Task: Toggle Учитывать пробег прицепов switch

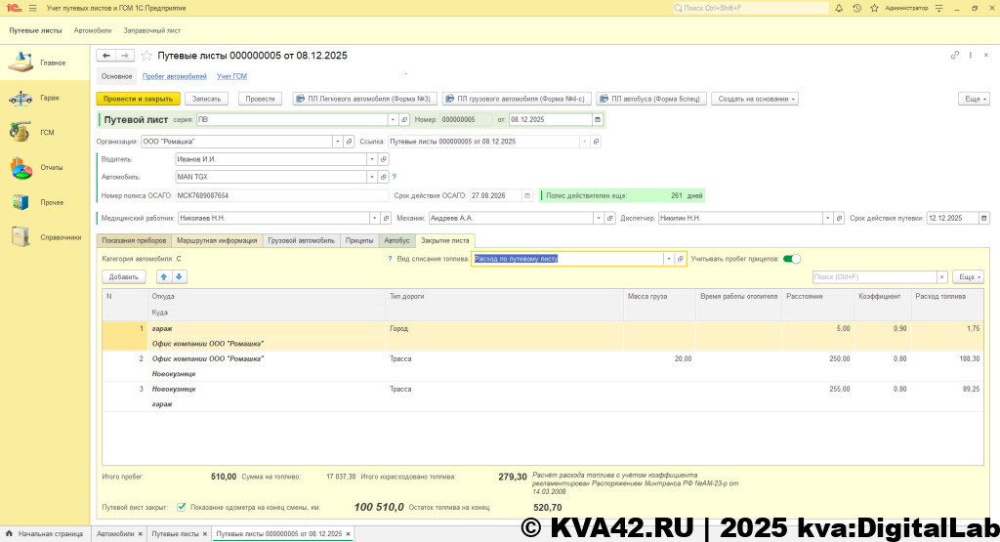Action: pyautogui.click(x=792, y=259)
